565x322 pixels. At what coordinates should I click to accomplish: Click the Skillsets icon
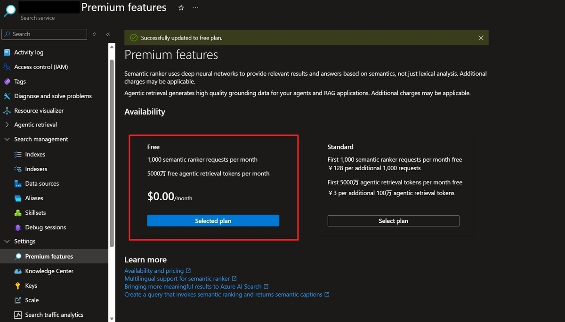point(18,213)
